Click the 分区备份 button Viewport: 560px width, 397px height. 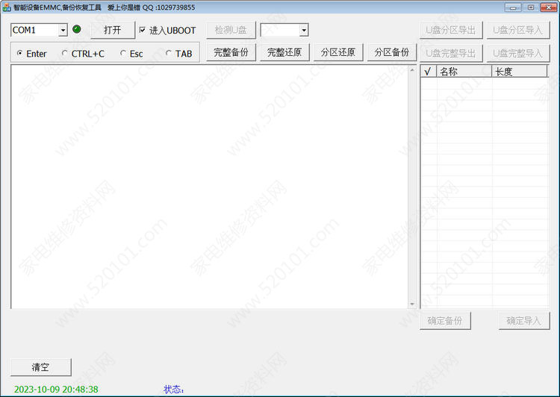pyautogui.click(x=391, y=52)
